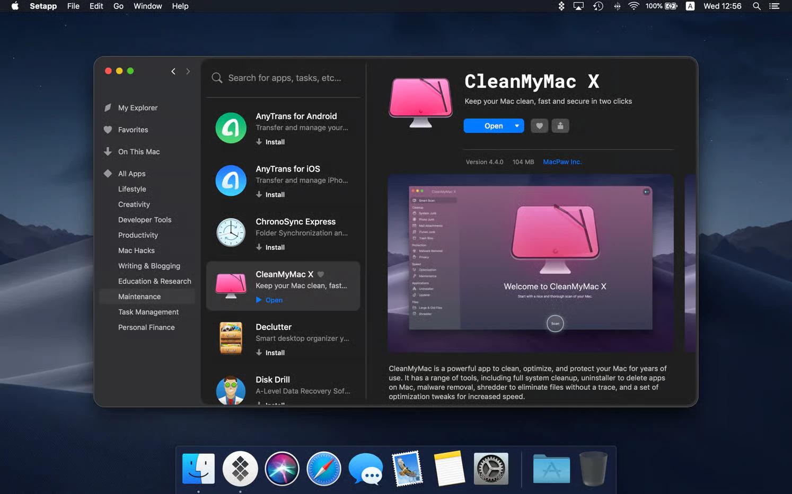Click the AnyTrans for Android app icon
The width and height of the screenshot is (792, 494).
tap(231, 128)
